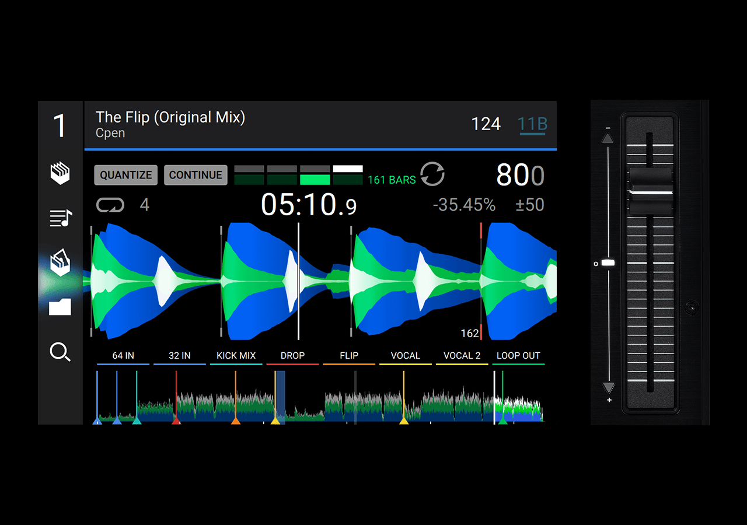
Task: Click The Flip (Original Mix) track title
Action: 170,117
